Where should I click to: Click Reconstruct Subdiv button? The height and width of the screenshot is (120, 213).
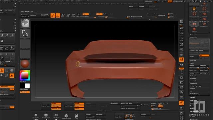(199, 50)
